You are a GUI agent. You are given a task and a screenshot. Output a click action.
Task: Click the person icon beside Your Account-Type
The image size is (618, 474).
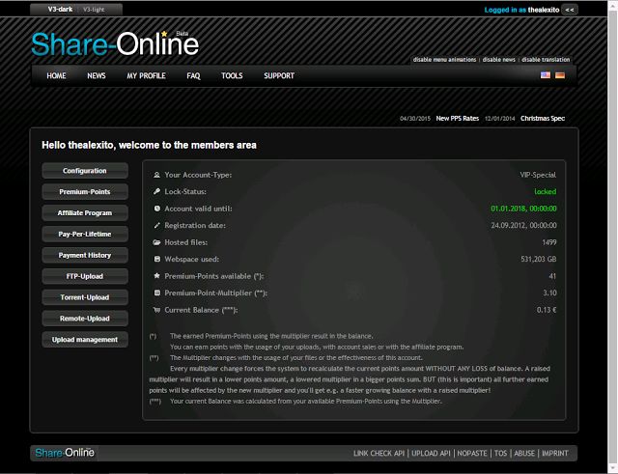click(156, 175)
